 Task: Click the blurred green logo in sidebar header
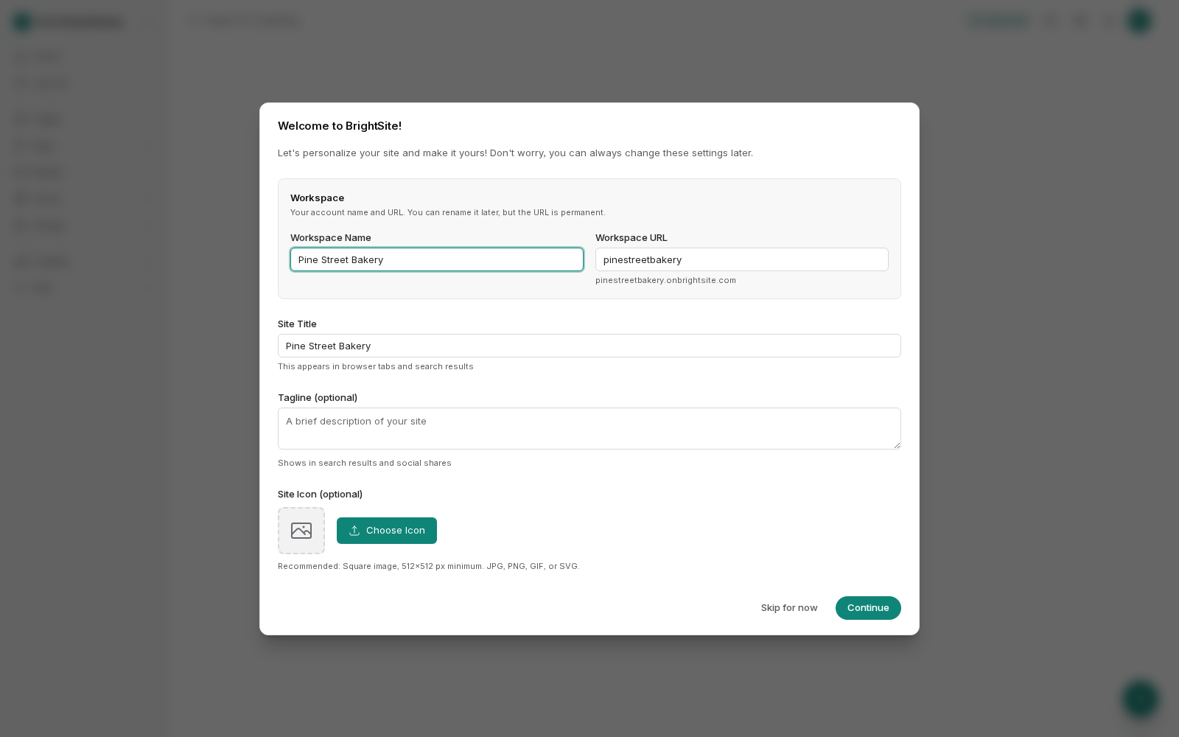pyautogui.click(x=23, y=22)
